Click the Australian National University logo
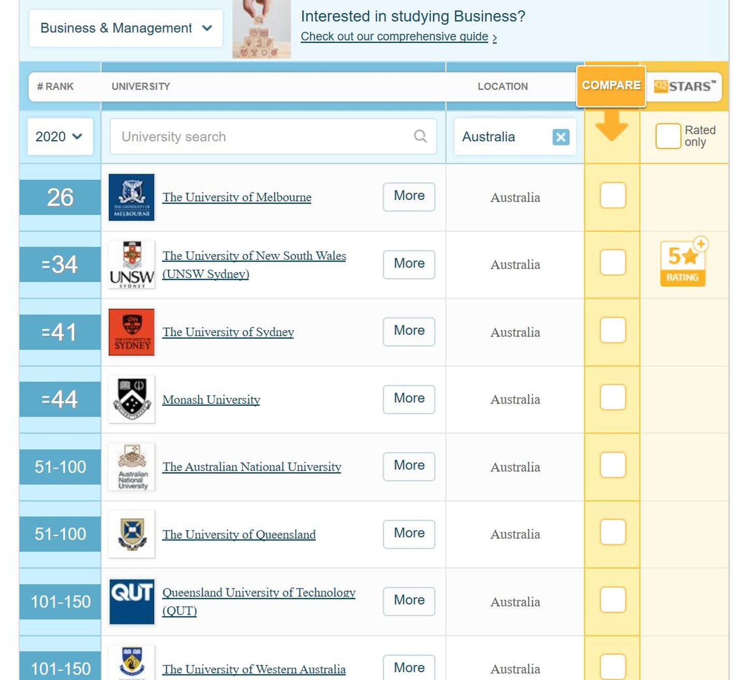Screen dimensions: 746x680 click(132, 467)
